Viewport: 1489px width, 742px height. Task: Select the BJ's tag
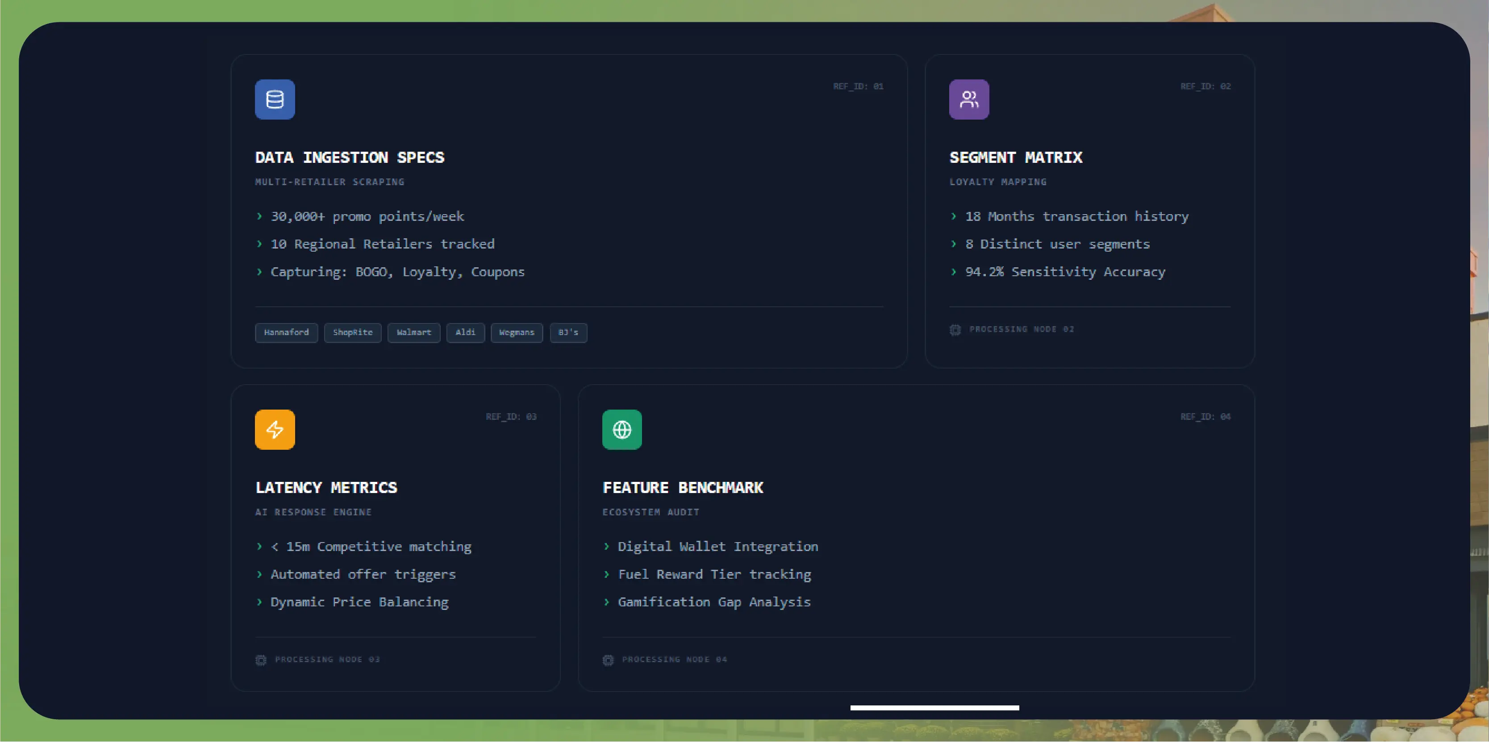(x=568, y=332)
